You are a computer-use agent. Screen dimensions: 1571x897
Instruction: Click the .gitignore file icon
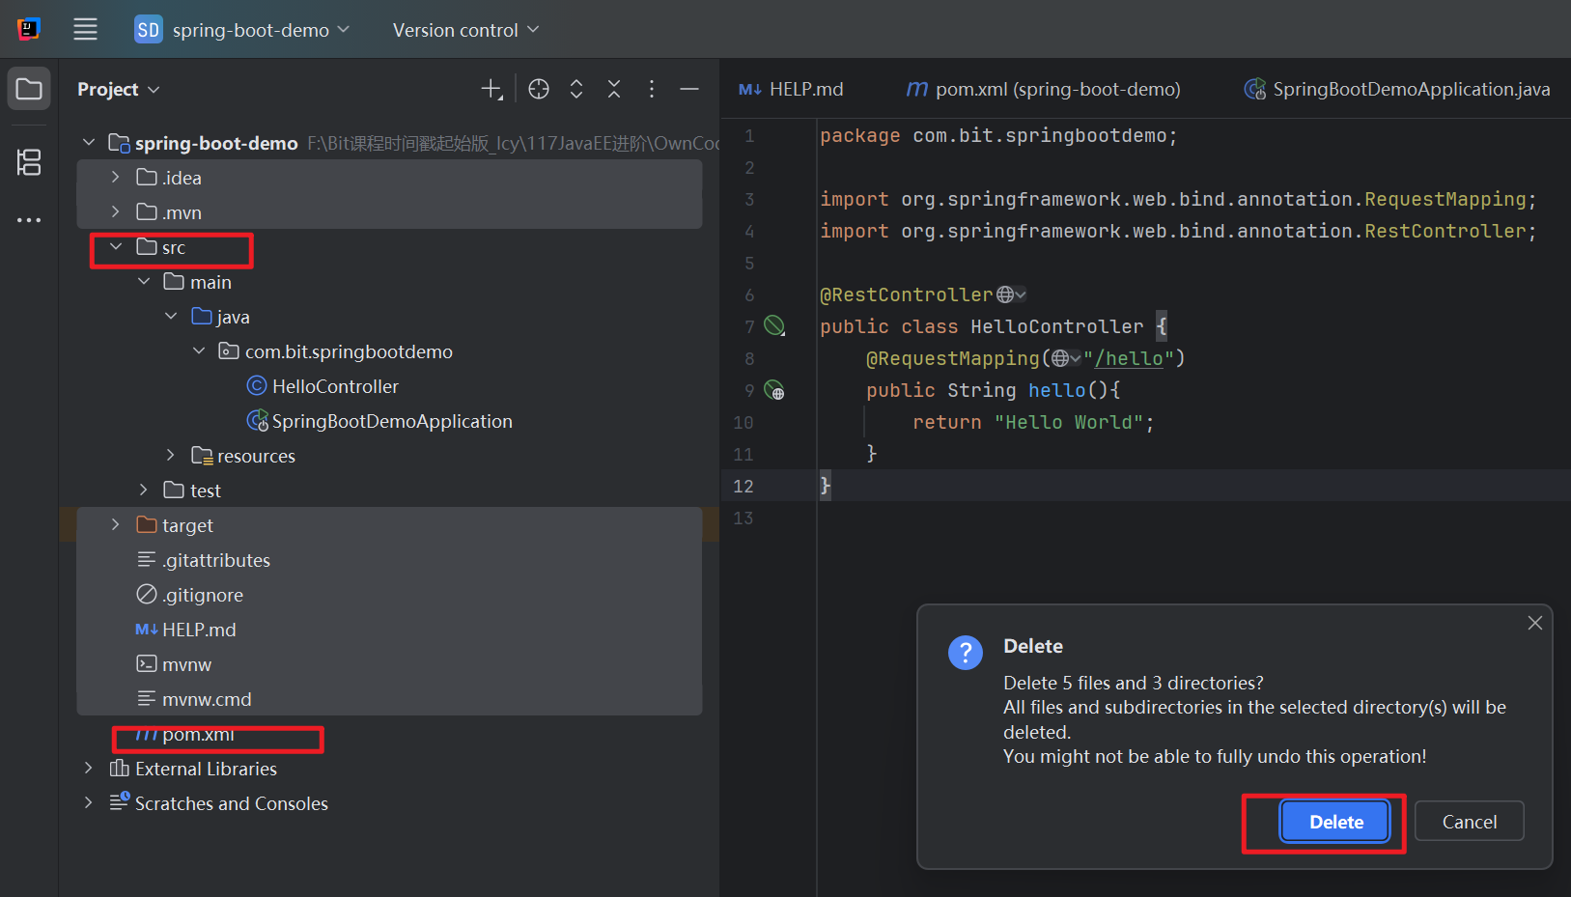click(147, 594)
